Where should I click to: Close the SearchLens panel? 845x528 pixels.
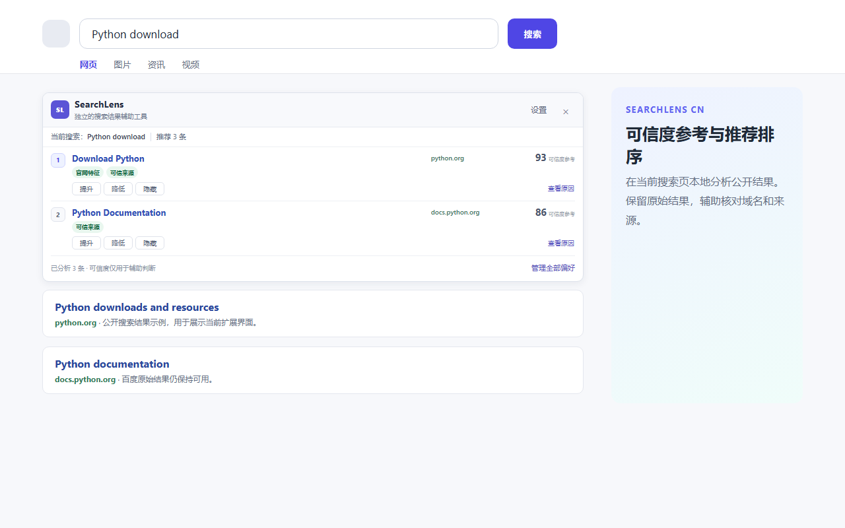click(x=566, y=111)
